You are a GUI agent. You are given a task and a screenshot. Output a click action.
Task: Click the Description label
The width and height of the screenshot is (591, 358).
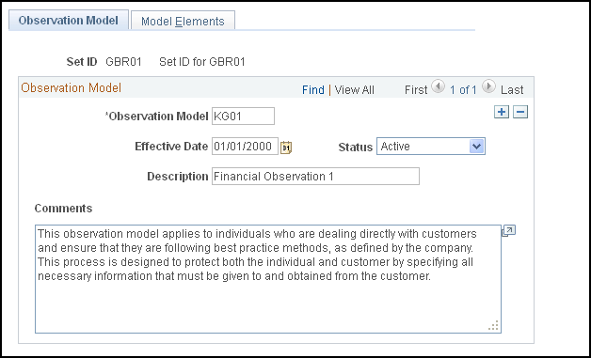[x=178, y=177]
